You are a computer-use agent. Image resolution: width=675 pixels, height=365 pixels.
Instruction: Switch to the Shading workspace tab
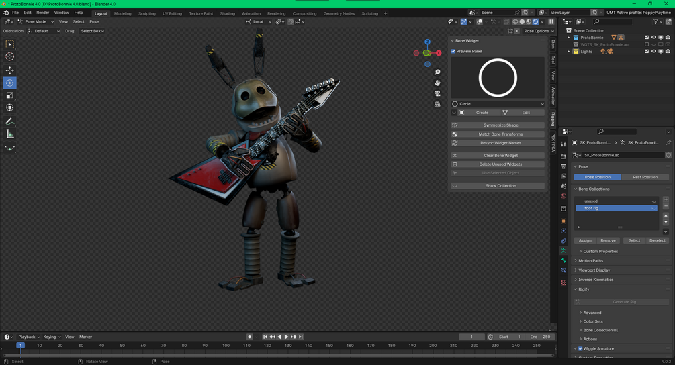coord(227,14)
